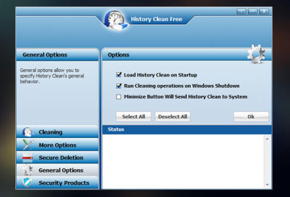The width and height of the screenshot is (290, 197).
Task: Click the Cleaning sidebar icon
Action: coord(28,132)
